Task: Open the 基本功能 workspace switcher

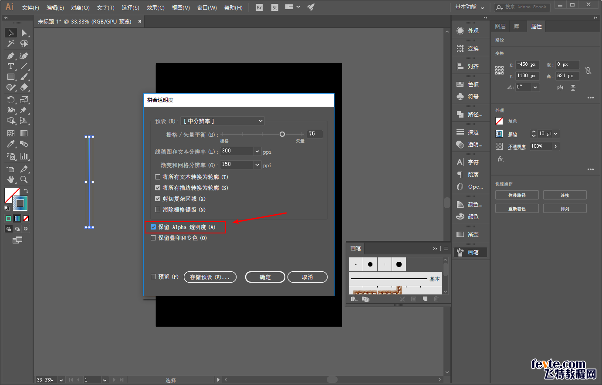Action: (x=470, y=7)
